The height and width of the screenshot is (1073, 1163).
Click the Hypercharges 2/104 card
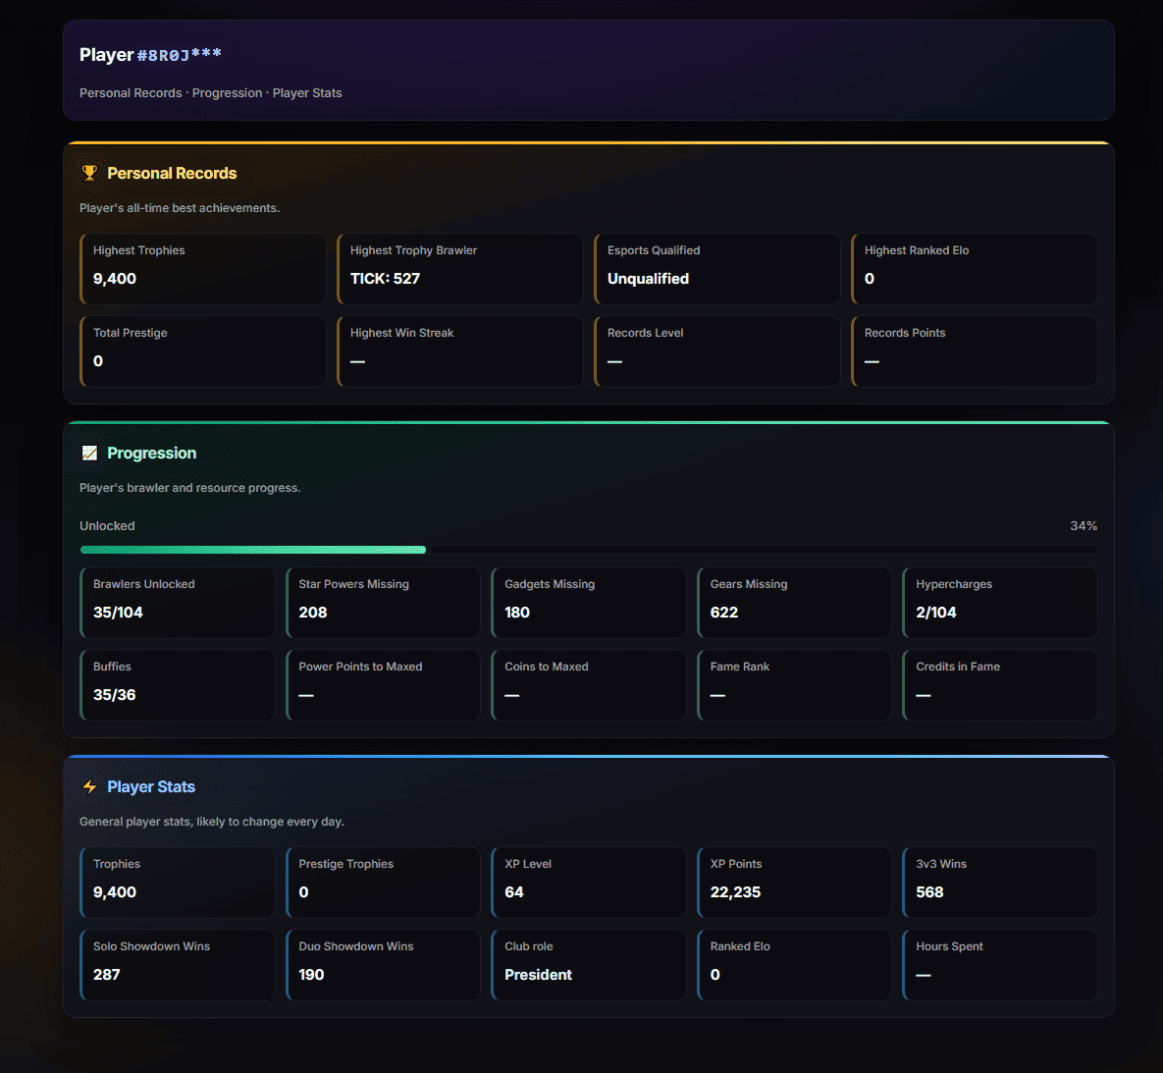click(1000, 603)
